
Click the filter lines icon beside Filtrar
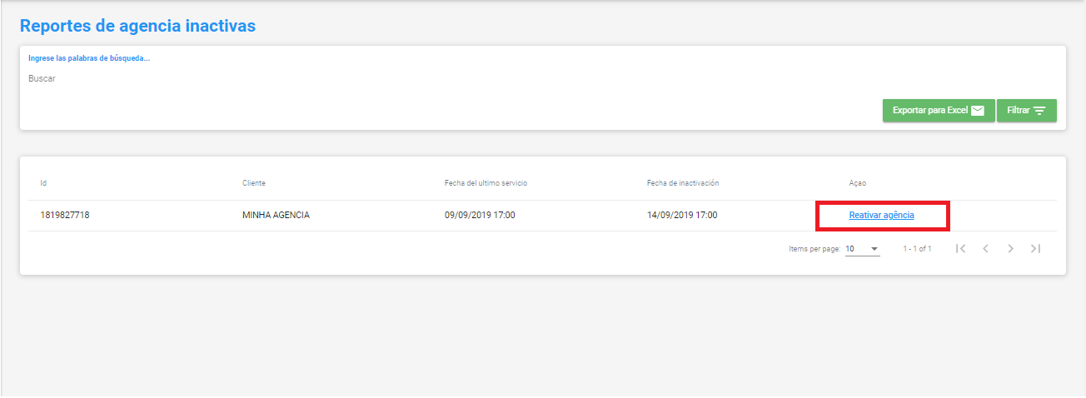[1039, 111]
